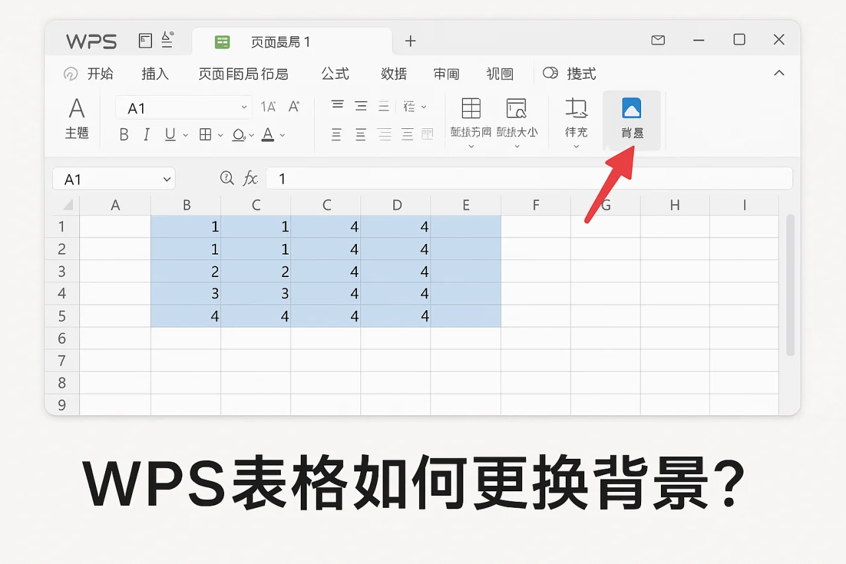Image resolution: width=846 pixels, height=564 pixels.
Task: Click the underline U icon
Action: point(169,134)
